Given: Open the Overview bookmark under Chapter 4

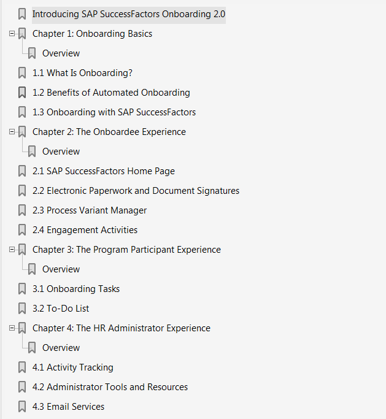Looking at the screenshot, I should click(61, 348).
